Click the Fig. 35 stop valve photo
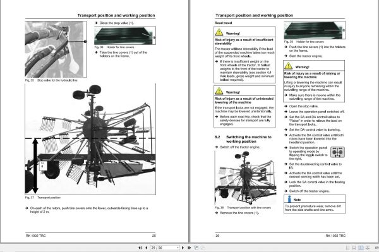 click(56, 49)
